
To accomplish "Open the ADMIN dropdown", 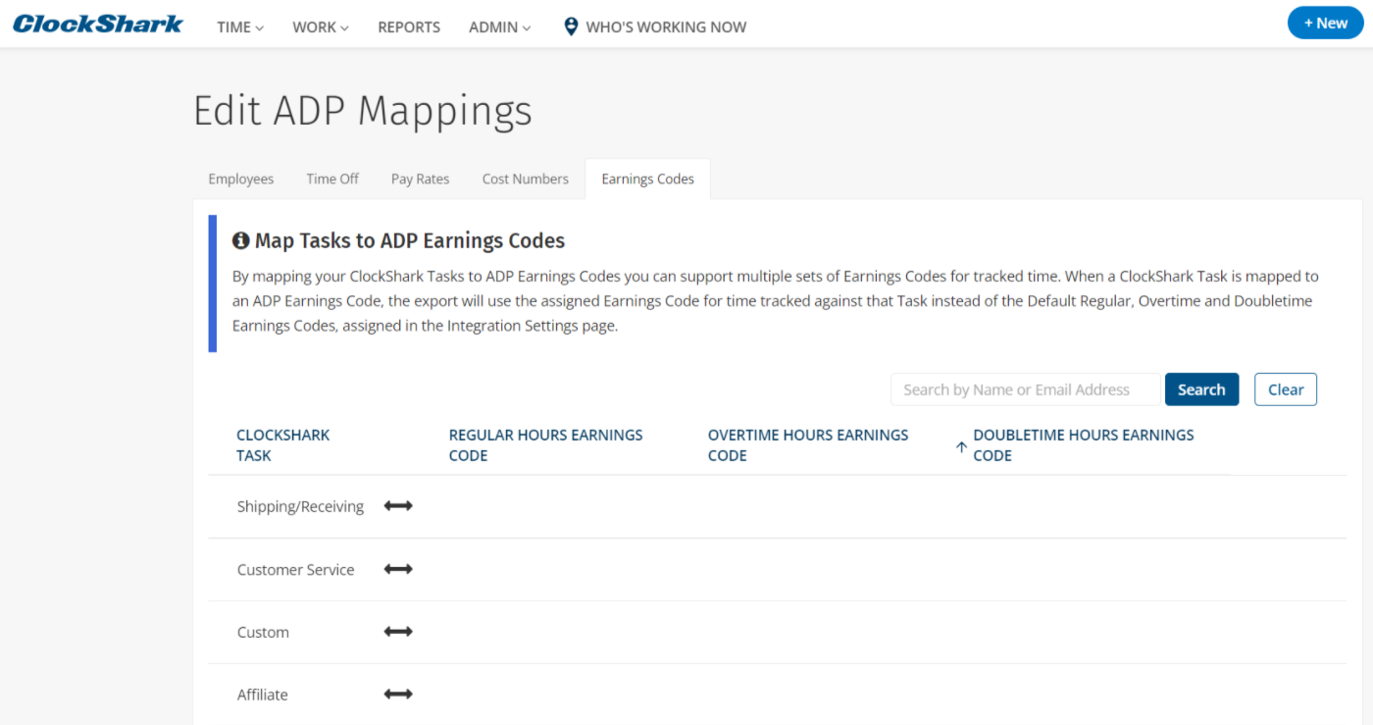I will 499,27.
